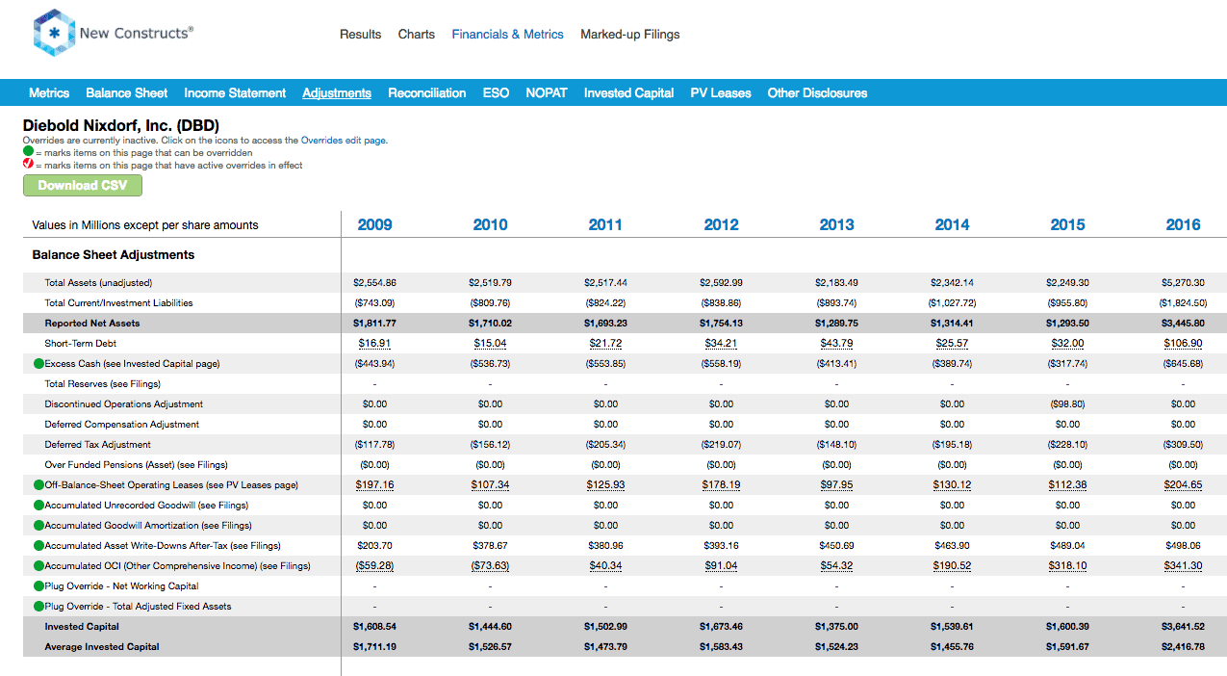
Task: Click the Invested Capital row label in table
Action: click(x=84, y=627)
